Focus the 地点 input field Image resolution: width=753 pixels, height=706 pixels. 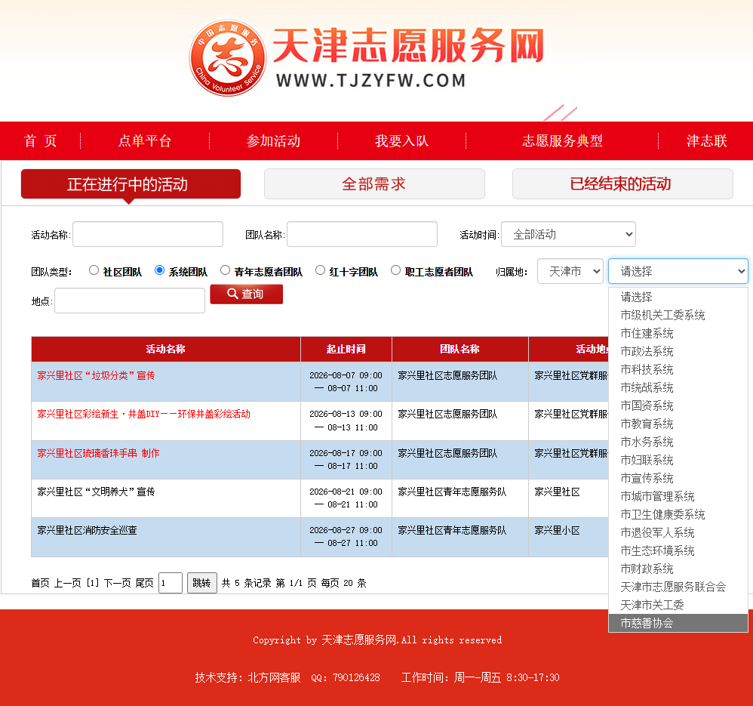130,301
